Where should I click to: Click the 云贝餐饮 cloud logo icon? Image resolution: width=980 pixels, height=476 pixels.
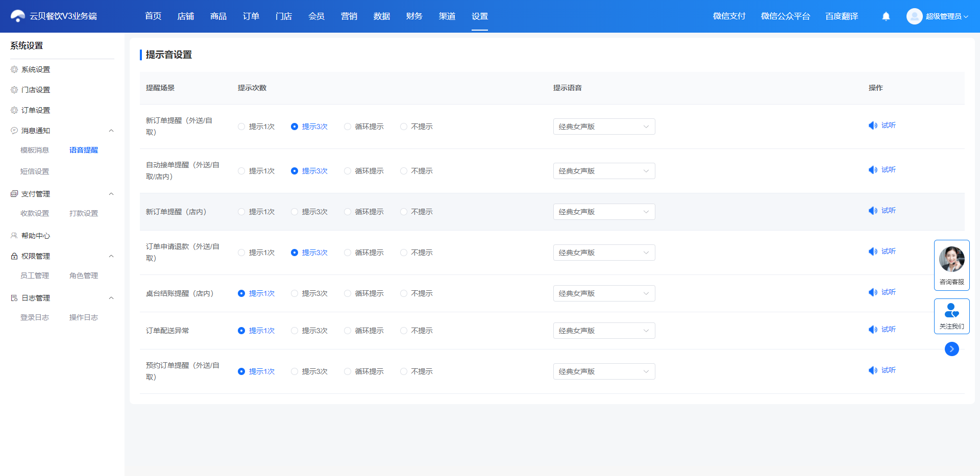(18, 16)
